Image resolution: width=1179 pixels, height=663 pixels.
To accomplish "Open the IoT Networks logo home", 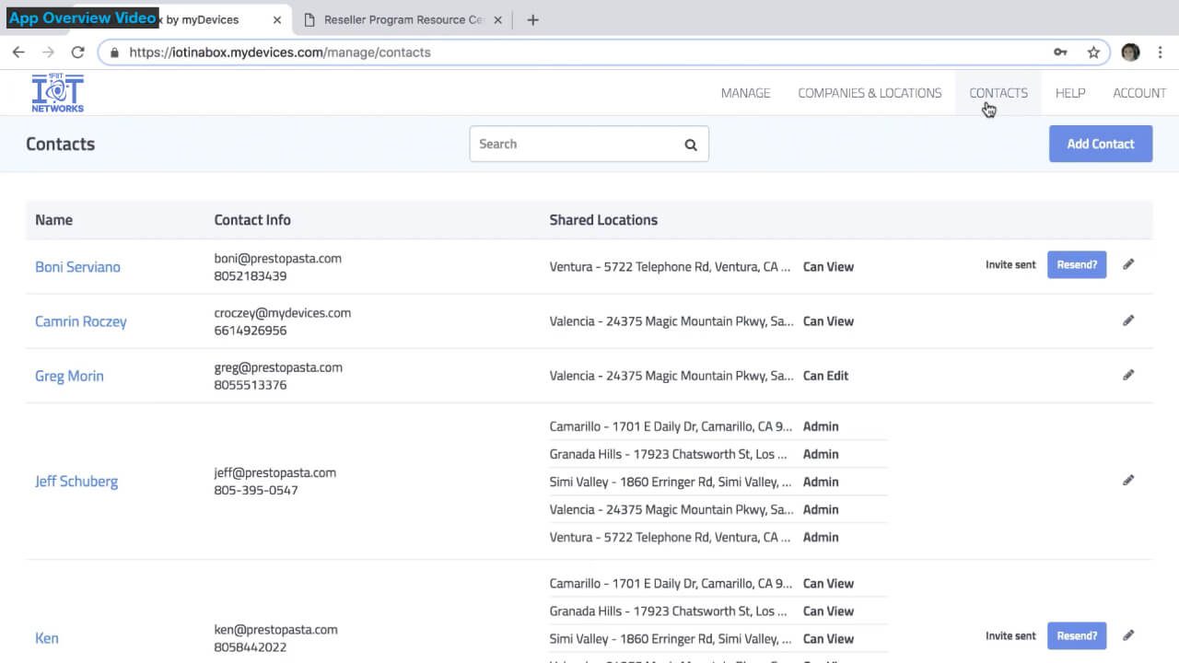I will [x=57, y=93].
